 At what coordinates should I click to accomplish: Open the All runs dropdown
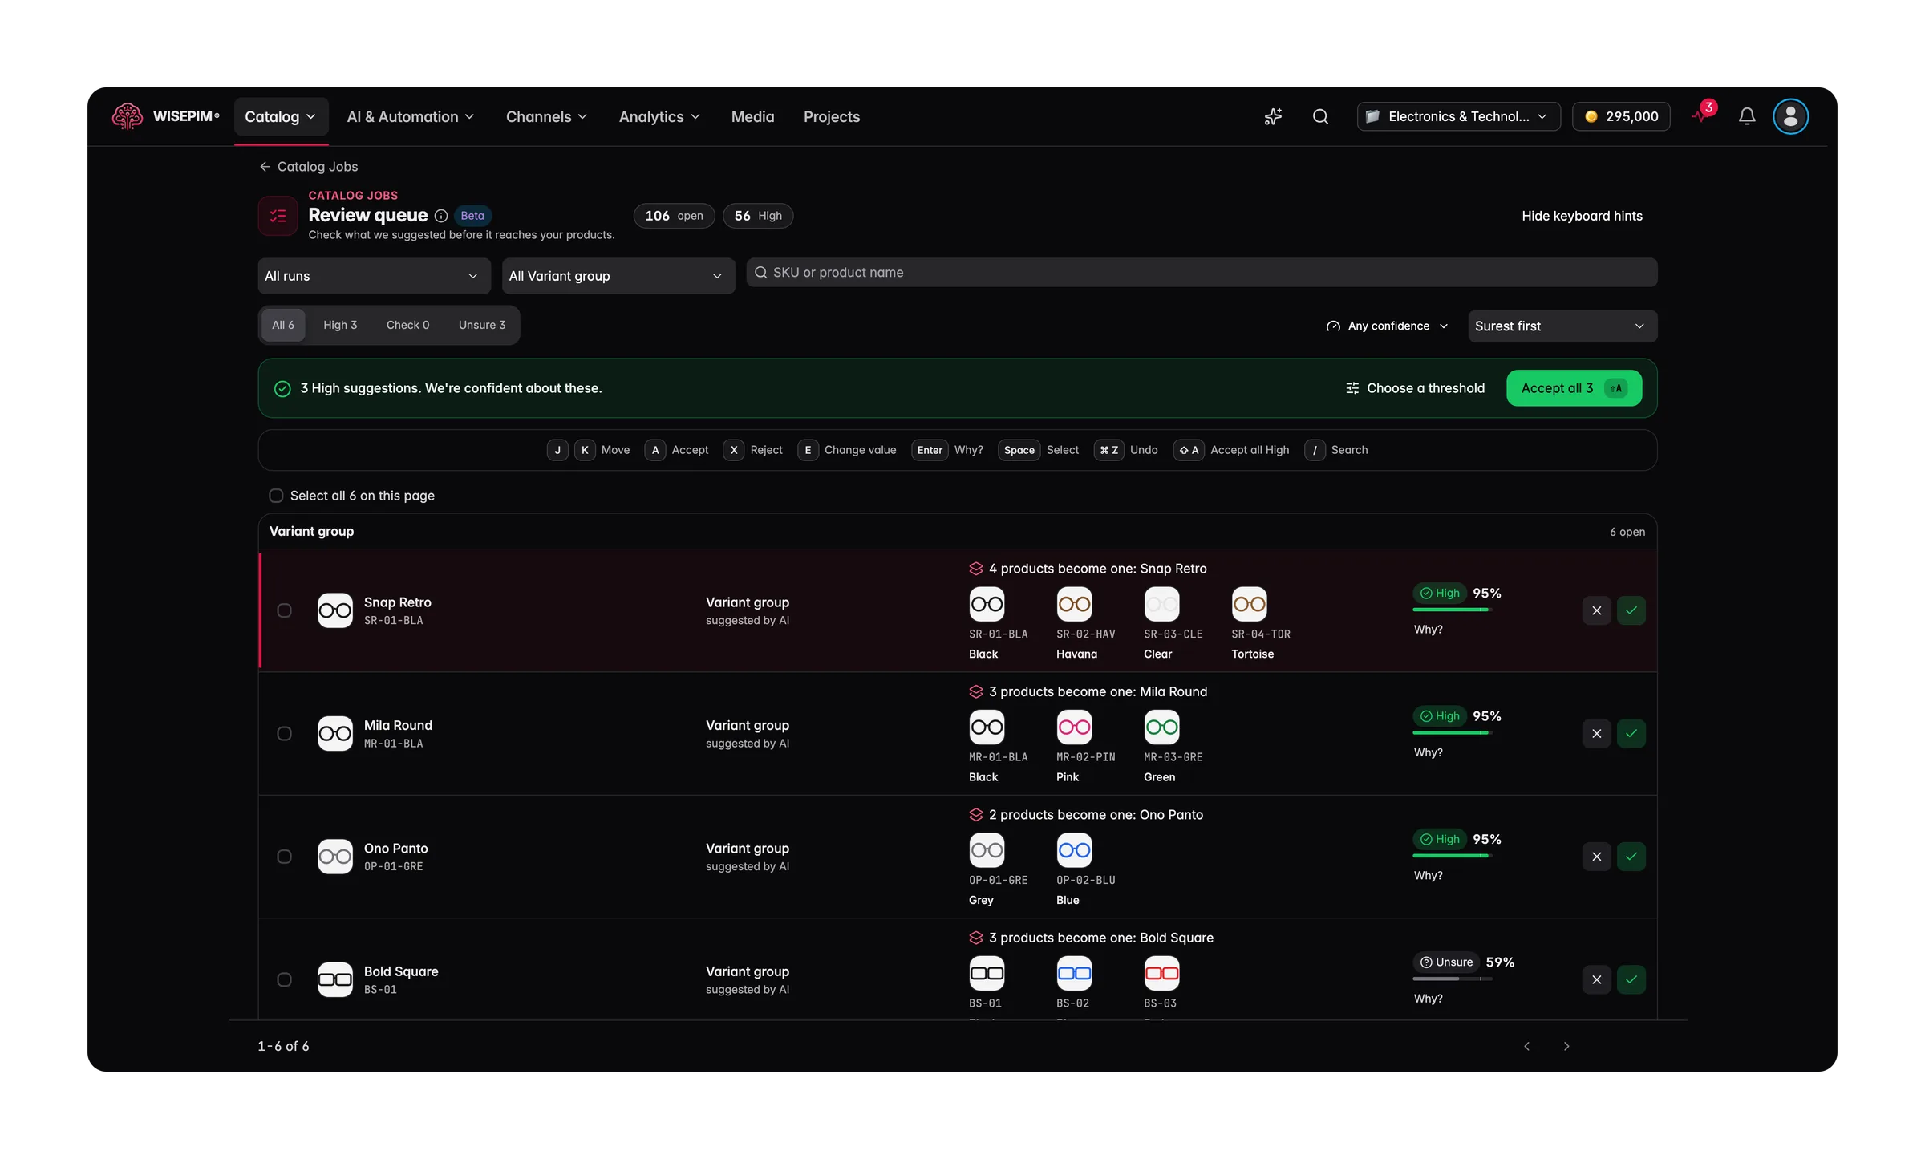pos(374,276)
